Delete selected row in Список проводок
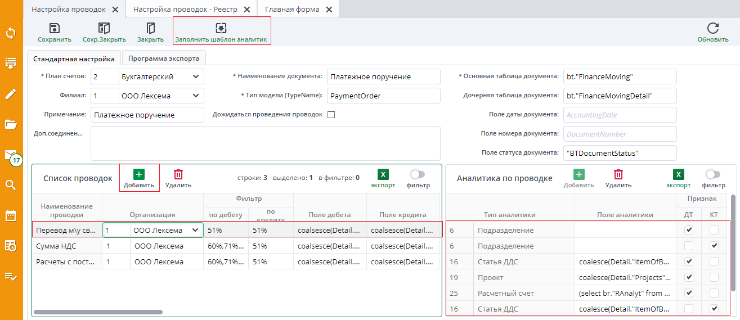The height and width of the screenshot is (320, 740). pos(178,175)
